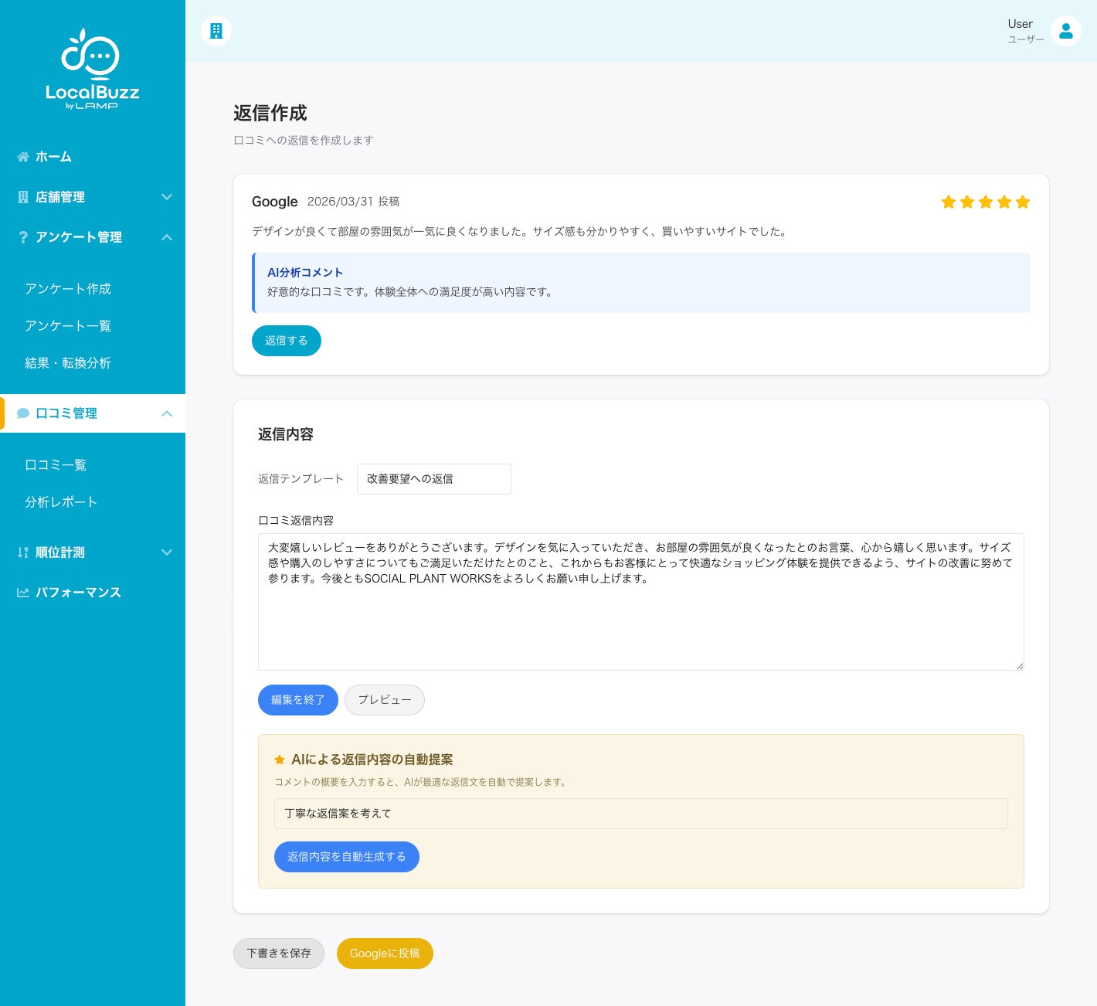
Task: Expand the 店舗管理 chevron
Action: point(167,197)
